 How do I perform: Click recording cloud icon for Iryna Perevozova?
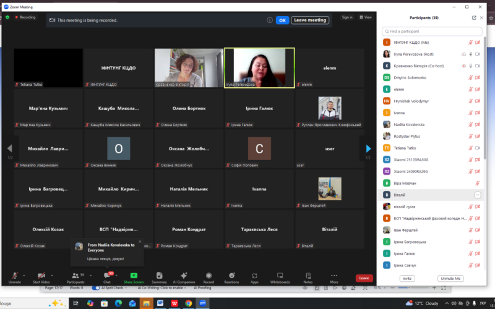[463, 54]
